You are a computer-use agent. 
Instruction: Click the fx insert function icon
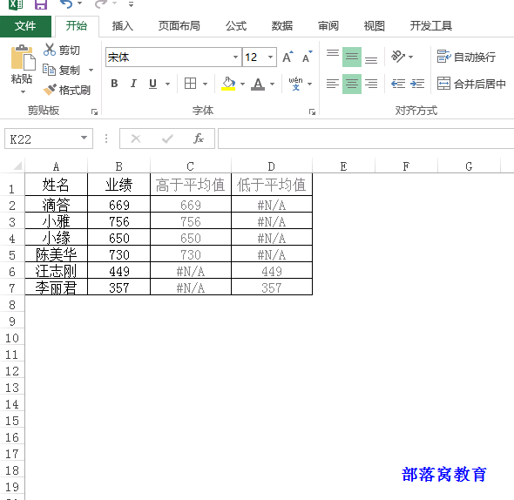199,139
